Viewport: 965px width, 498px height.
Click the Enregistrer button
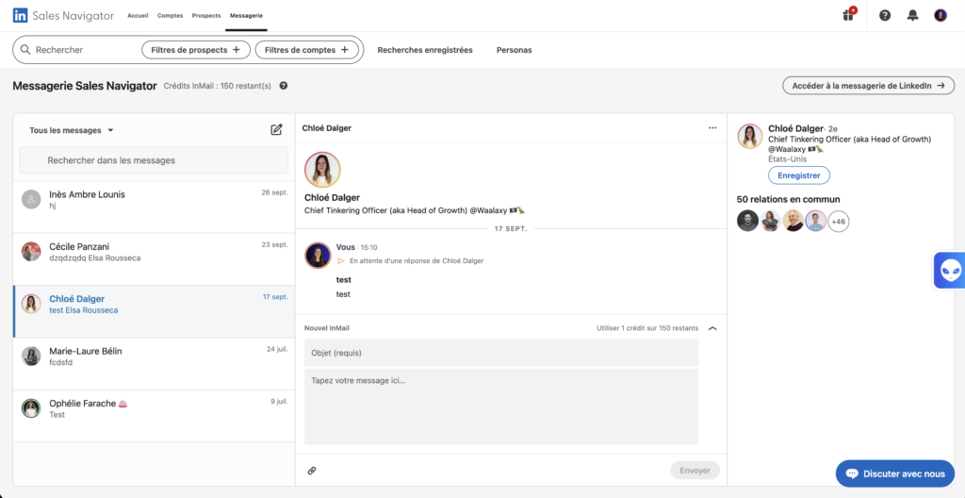tap(799, 175)
